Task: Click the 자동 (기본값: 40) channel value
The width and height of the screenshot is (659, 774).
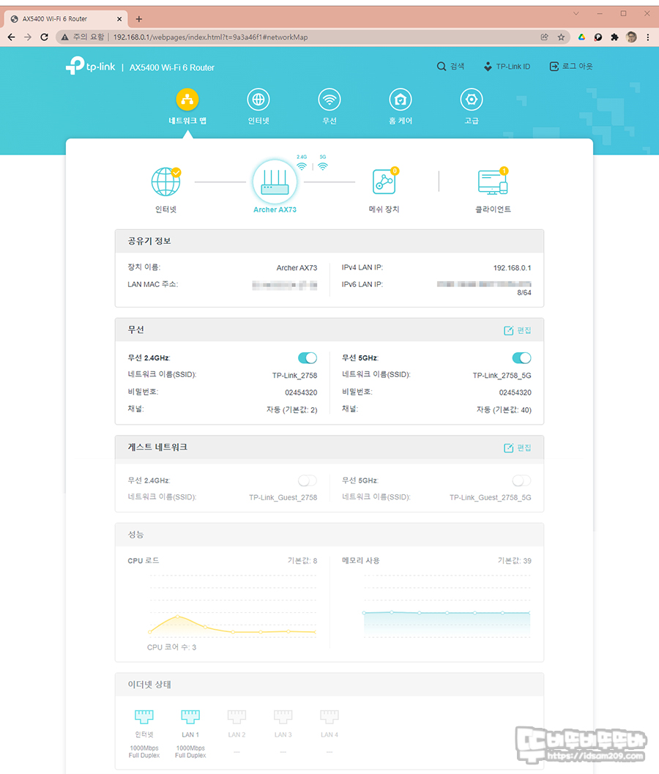Action: (504, 410)
